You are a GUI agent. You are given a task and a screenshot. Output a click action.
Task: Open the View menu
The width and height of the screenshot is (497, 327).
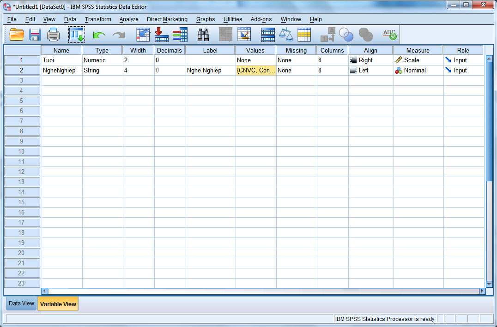click(x=49, y=19)
